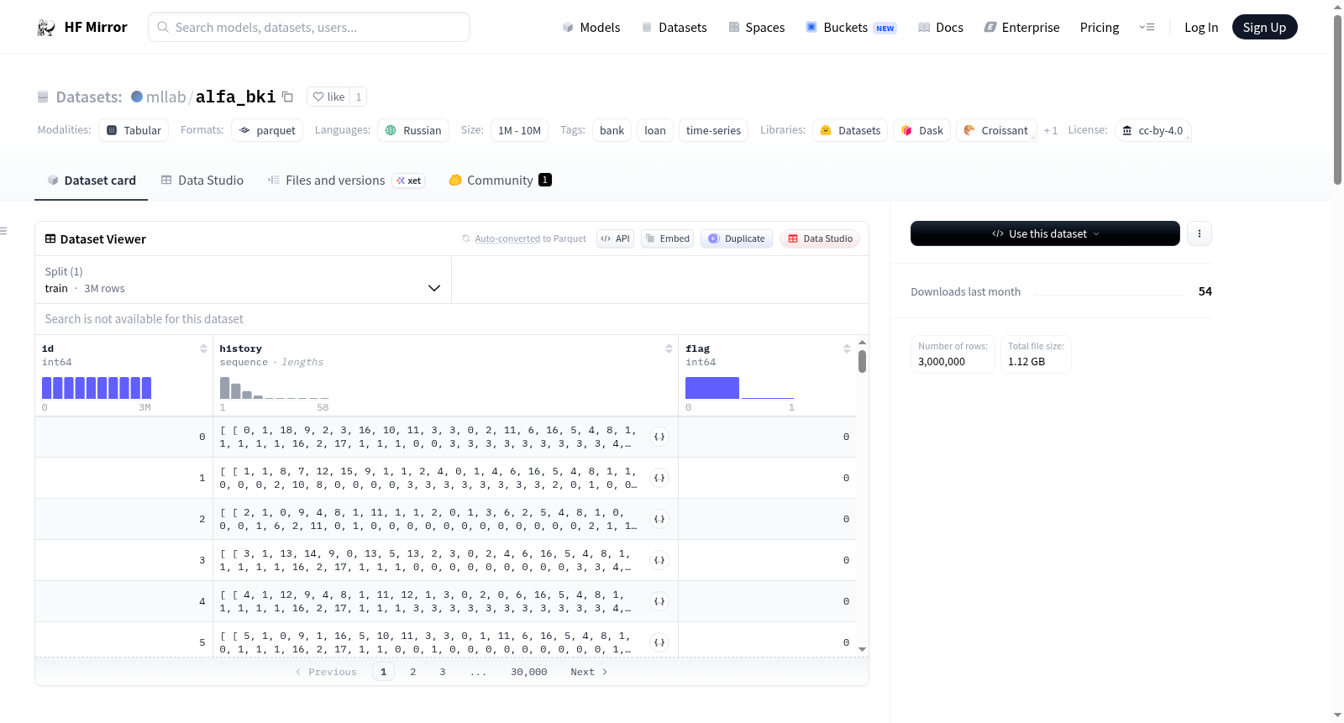Switch to Files and versions tab
Viewport: 1344px width, 723px height.
pyautogui.click(x=346, y=181)
